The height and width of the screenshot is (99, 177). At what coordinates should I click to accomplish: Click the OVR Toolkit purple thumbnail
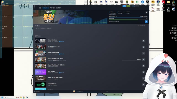click(x=41, y=72)
